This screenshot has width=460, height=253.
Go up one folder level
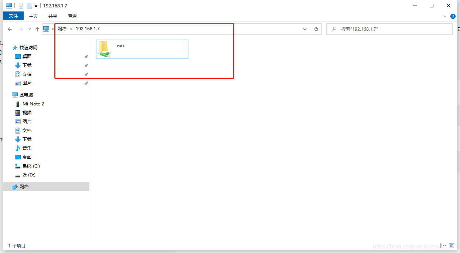(x=37, y=29)
